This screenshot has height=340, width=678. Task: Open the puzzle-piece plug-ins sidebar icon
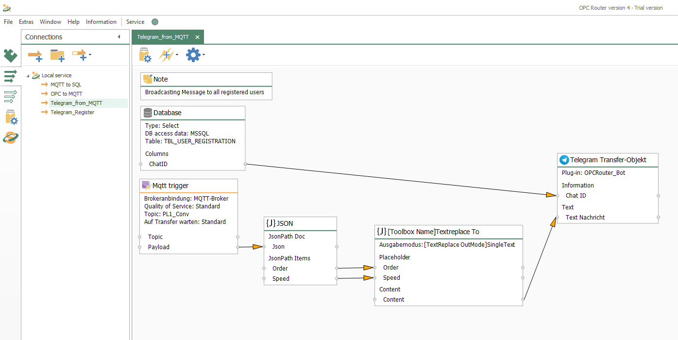[10, 56]
